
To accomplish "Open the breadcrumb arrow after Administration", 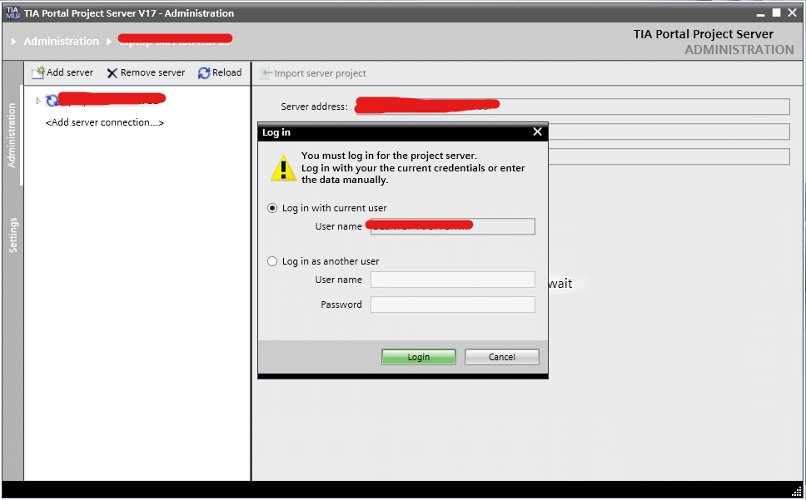I will 109,41.
